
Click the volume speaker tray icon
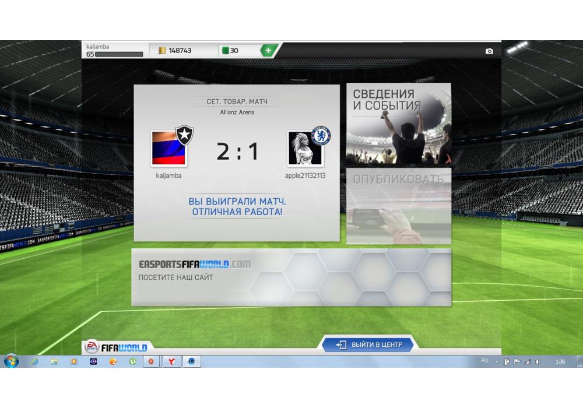538,361
